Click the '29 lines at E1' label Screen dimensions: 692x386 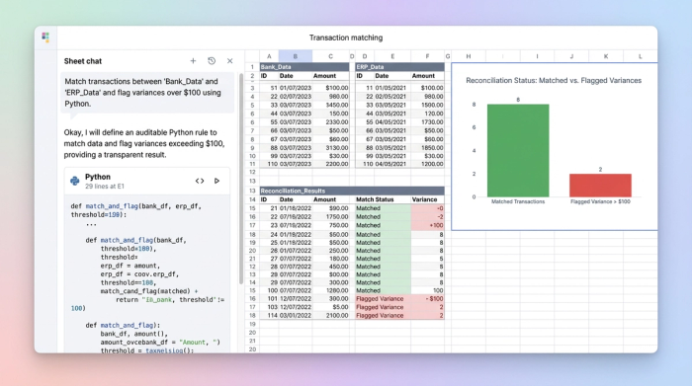click(x=105, y=187)
